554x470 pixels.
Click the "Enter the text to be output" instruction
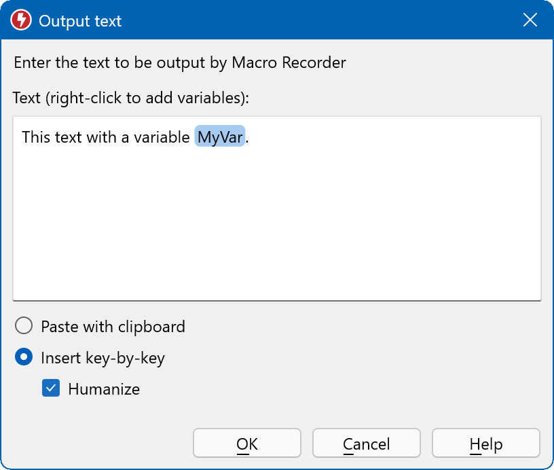(179, 62)
